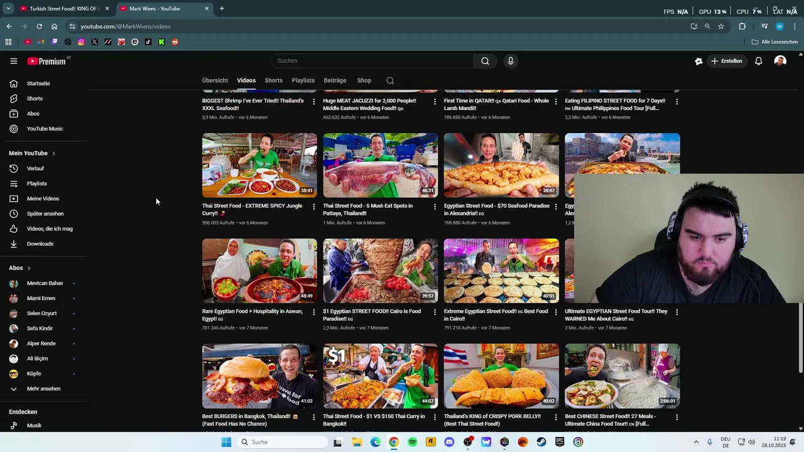This screenshot has height=452, width=804.
Task: Play Best BURGERS in Bangkok thumbnail
Action: (x=259, y=376)
